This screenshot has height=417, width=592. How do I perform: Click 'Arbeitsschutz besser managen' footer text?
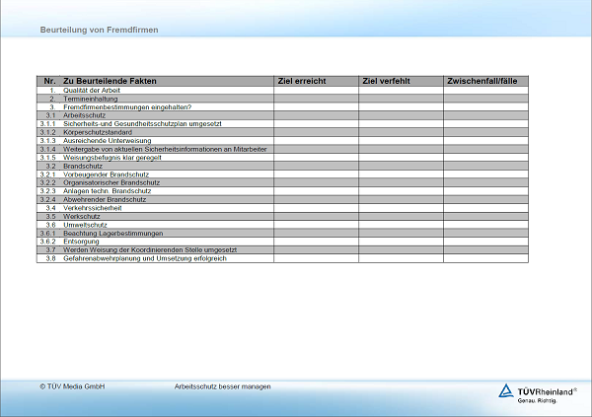click(x=222, y=386)
